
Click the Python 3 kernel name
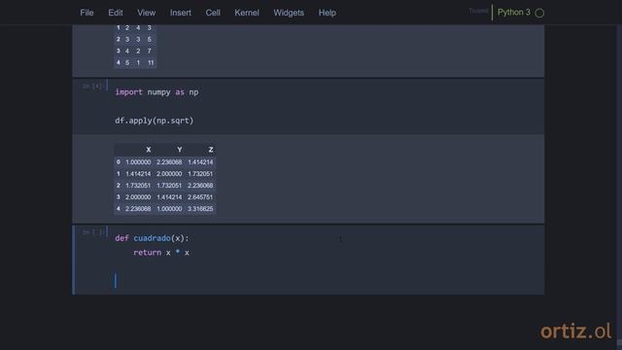pos(514,13)
